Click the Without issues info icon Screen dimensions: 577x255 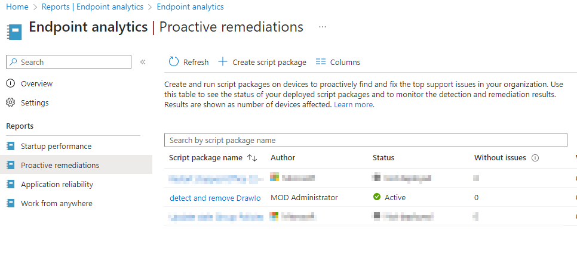tap(535, 158)
